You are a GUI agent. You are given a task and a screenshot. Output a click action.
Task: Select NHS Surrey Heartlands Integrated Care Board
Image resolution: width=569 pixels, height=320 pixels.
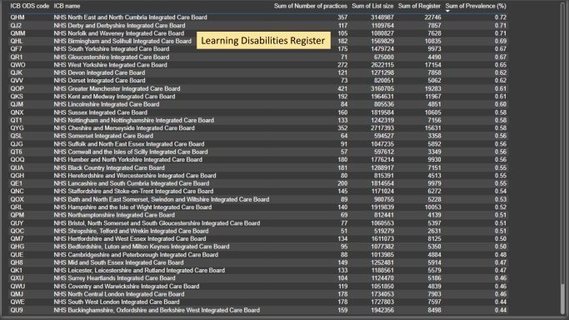115,278
